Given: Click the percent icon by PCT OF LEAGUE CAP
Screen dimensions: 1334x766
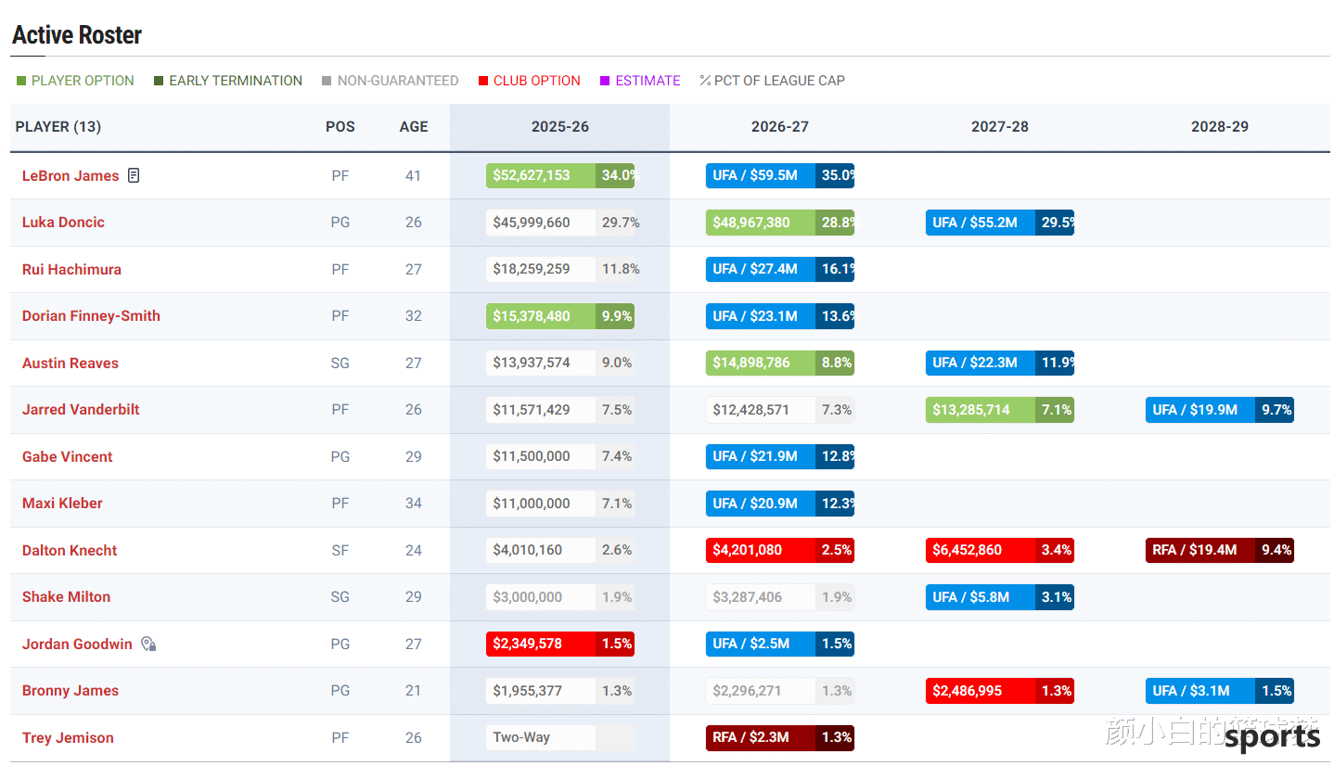Looking at the screenshot, I should pos(705,81).
